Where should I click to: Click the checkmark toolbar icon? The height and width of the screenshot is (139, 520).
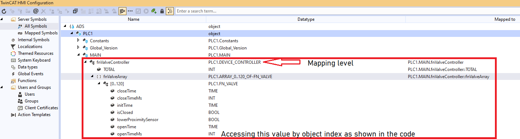click(x=138, y=11)
